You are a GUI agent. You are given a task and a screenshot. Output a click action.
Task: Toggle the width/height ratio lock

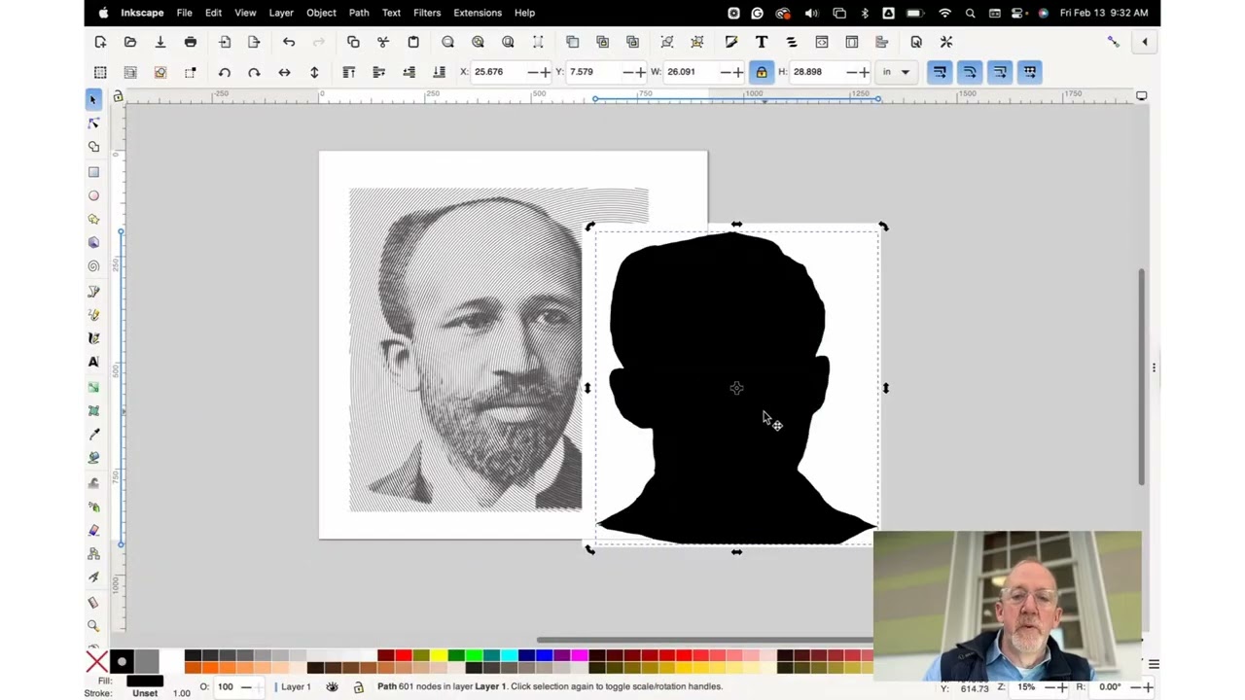[x=762, y=72]
